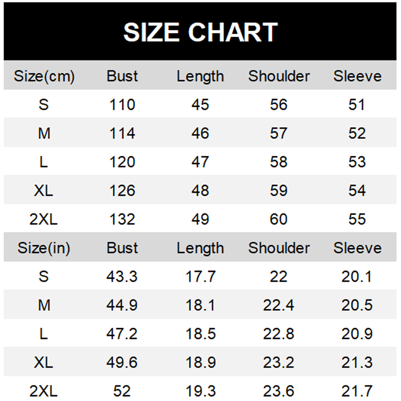Click the SIZE CHART title banner
401x401 pixels.
200,32
